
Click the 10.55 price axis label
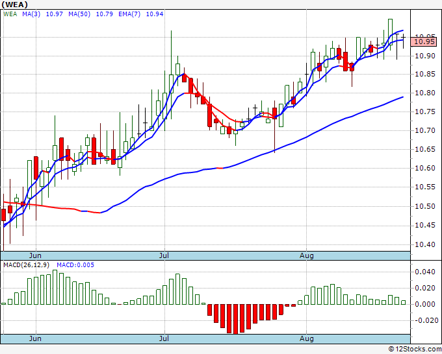pyautogui.click(x=425, y=187)
